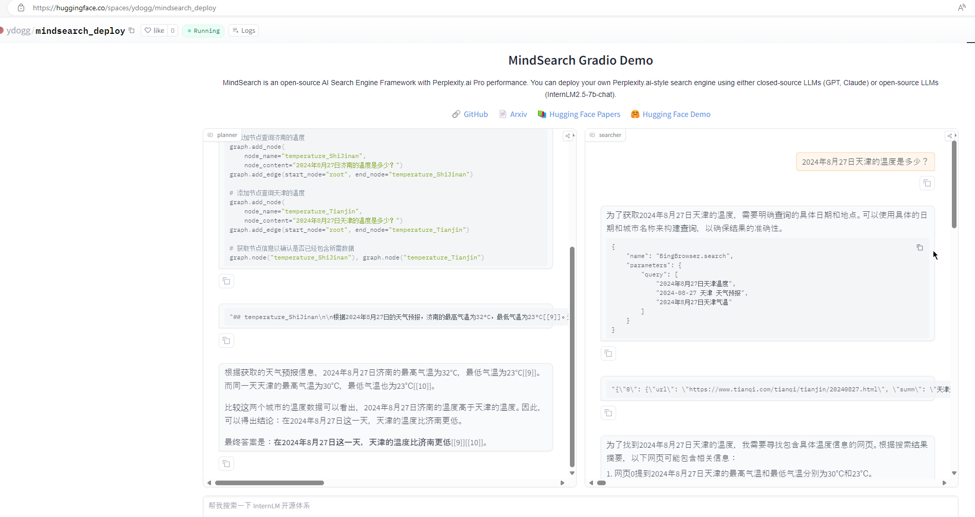Click the hugging face emoji icon
This screenshot has height=517, width=975.
coord(635,114)
